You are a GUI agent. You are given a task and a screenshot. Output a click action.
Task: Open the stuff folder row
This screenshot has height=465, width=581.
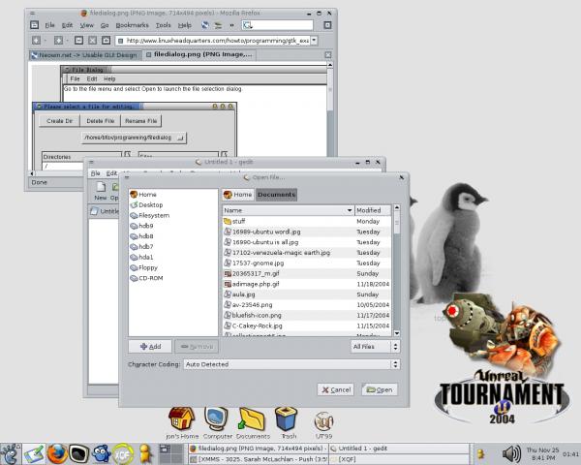coord(307,221)
